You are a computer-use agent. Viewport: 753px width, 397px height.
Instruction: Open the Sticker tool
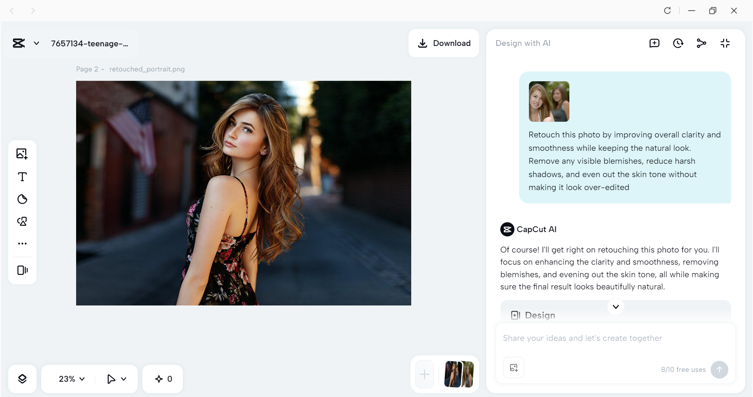pyautogui.click(x=22, y=199)
